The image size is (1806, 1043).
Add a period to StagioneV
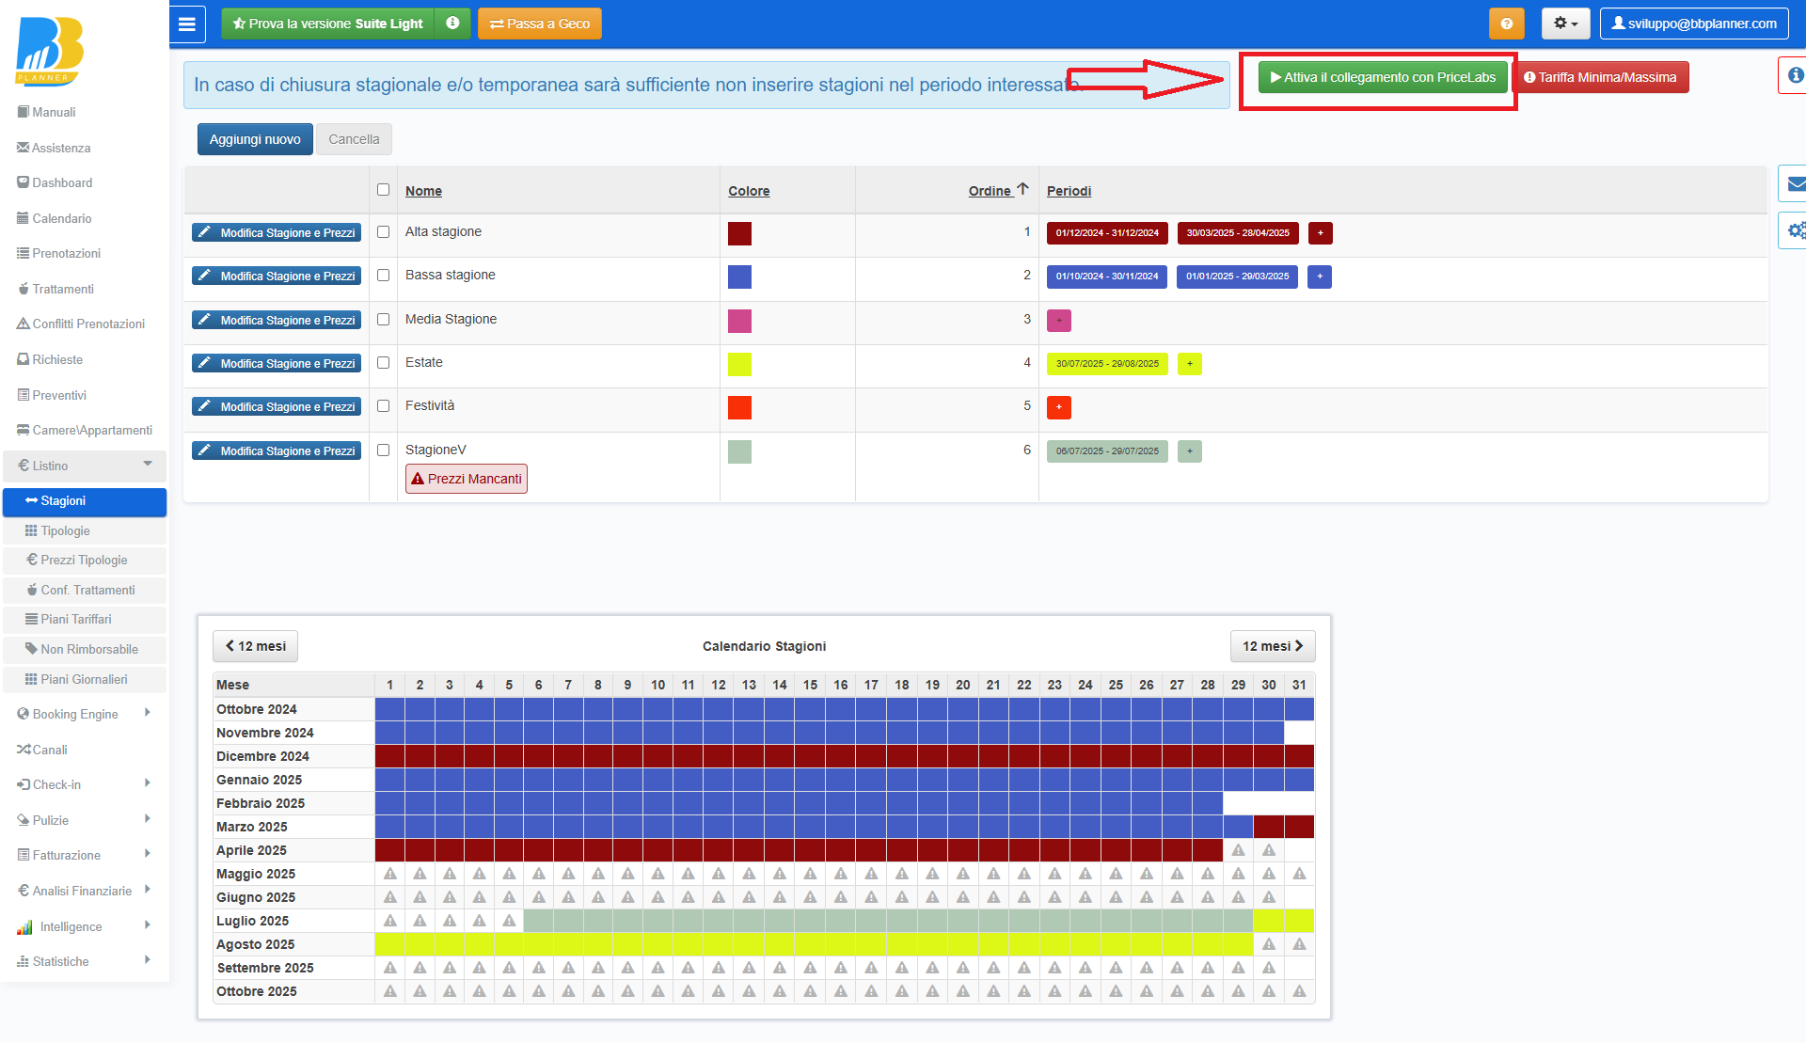[x=1189, y=451]
